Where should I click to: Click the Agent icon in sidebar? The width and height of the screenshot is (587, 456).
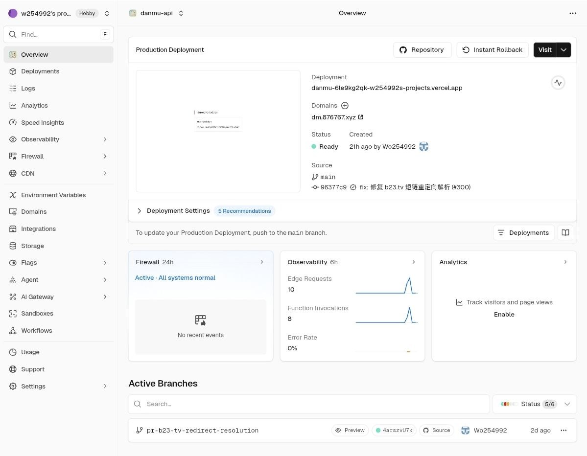coord(13,280)
